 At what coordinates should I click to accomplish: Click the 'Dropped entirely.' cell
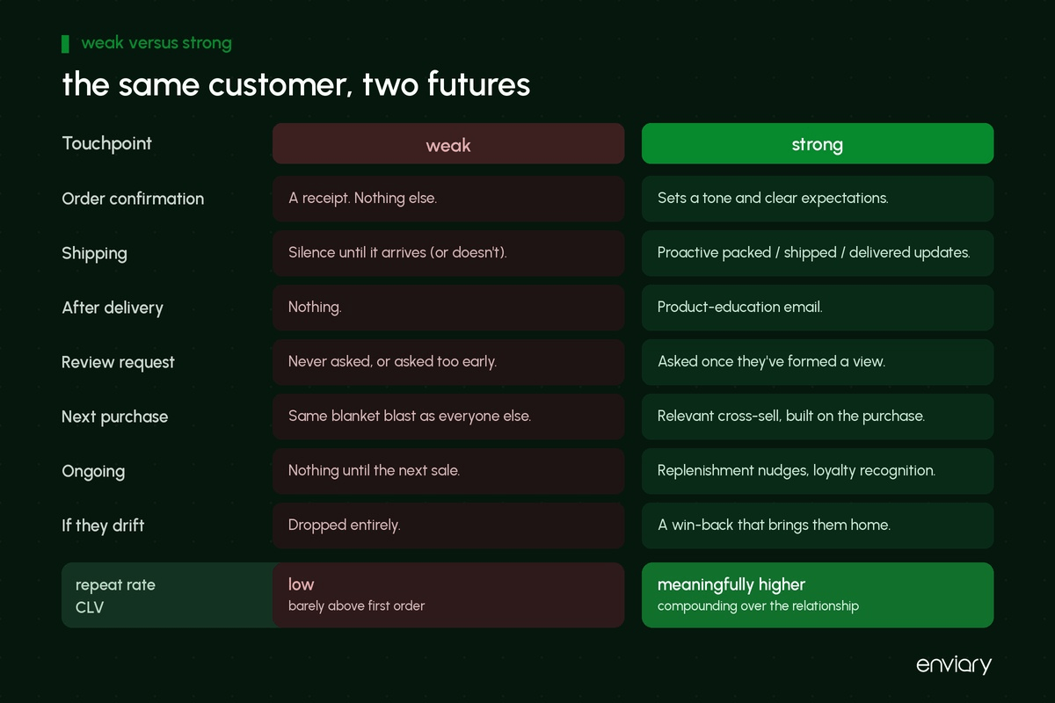point(448,525)
